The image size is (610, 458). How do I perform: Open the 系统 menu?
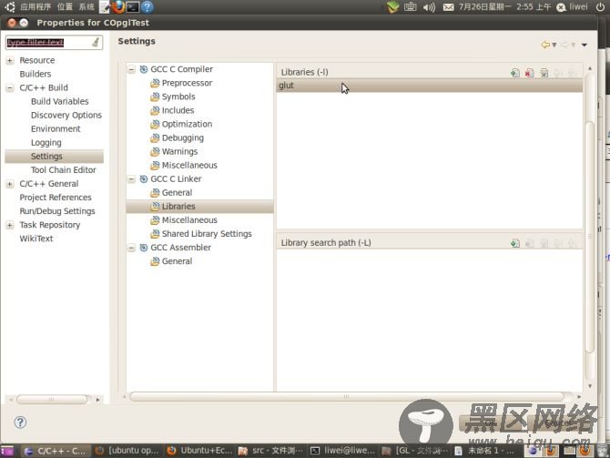pos(86,7)
